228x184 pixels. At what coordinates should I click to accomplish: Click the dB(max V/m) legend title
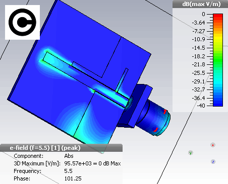coord(201,4)
